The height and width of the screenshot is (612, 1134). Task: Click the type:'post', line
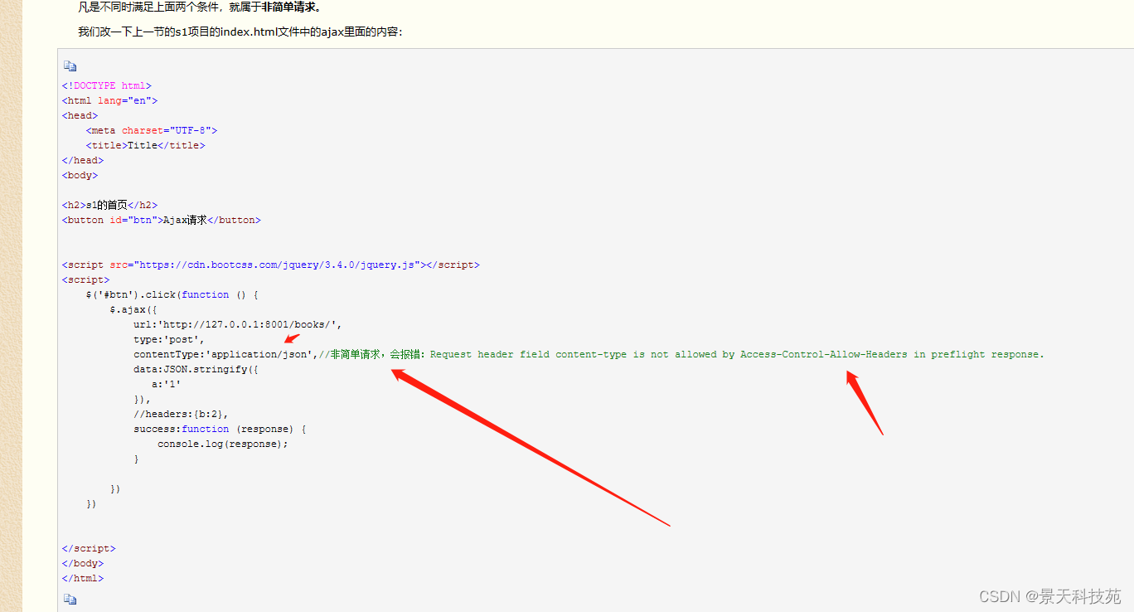[169, 339]
